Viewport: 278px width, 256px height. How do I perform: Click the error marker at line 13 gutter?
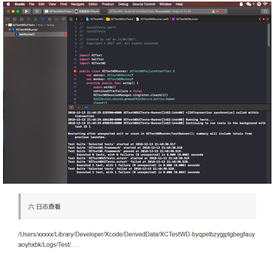(75, 71)
